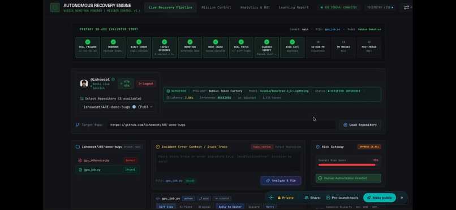
Task: Open the Tavily Evidence pipeline step
Action: click(164, 47)
